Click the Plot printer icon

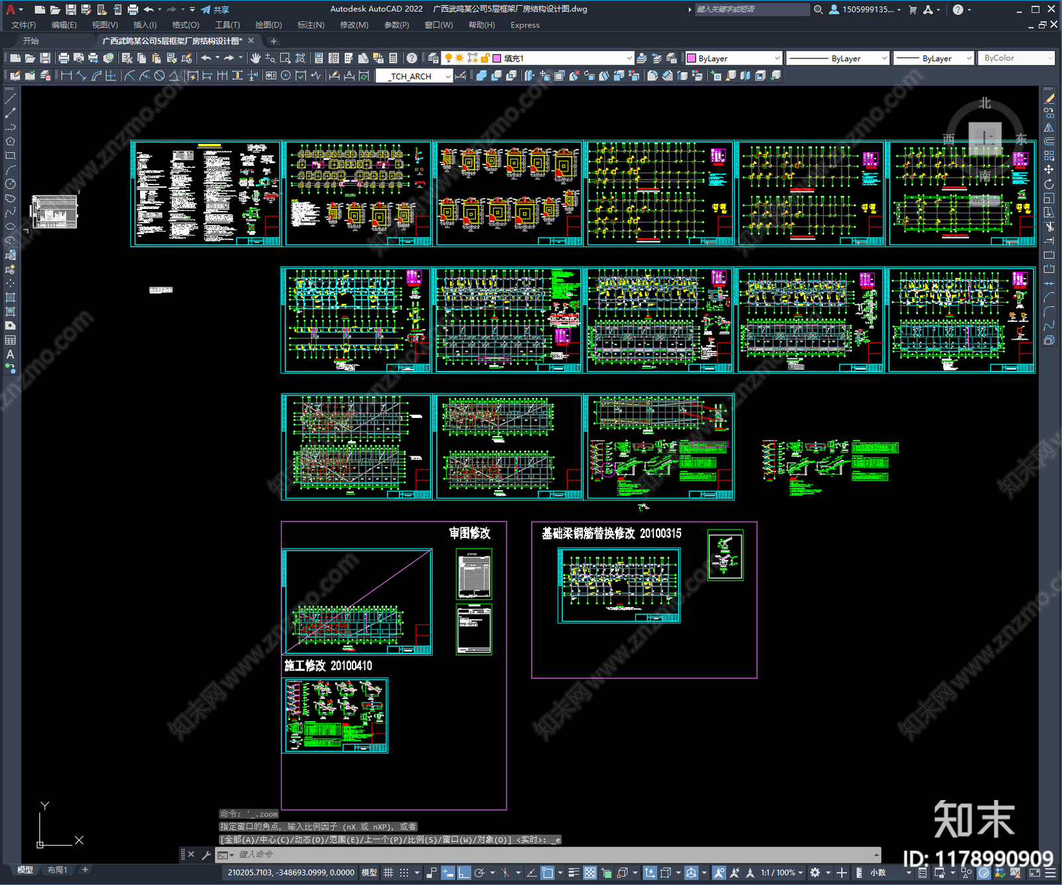pyautogui.click(x=64, y=58)
